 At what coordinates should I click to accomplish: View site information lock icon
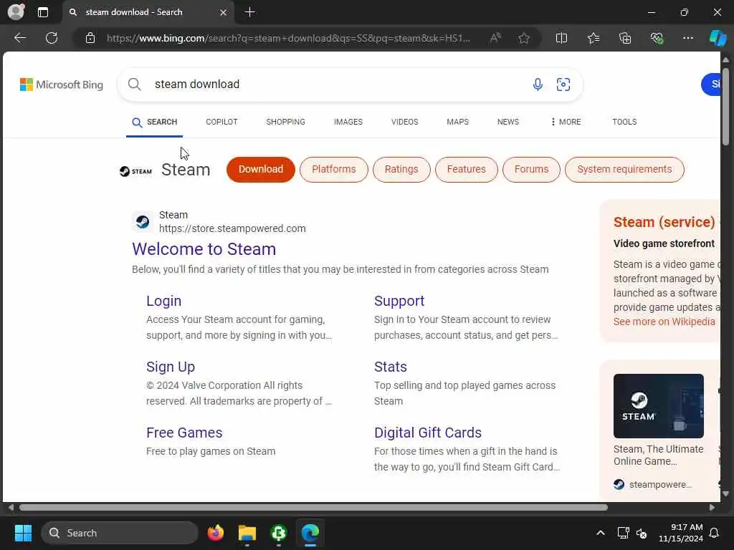pyautogui.click(x=90, y=38)
